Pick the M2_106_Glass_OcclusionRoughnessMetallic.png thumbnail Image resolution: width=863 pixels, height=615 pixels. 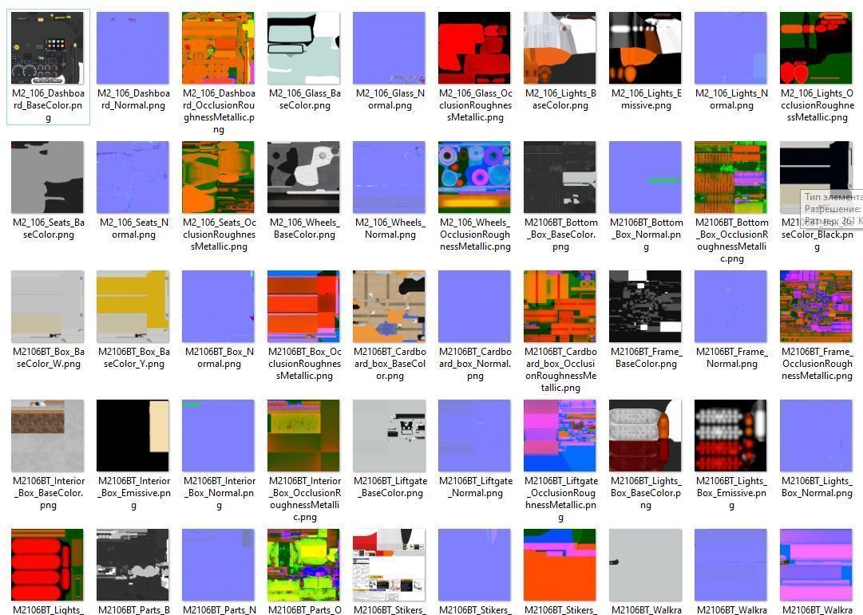click(474, 48)
